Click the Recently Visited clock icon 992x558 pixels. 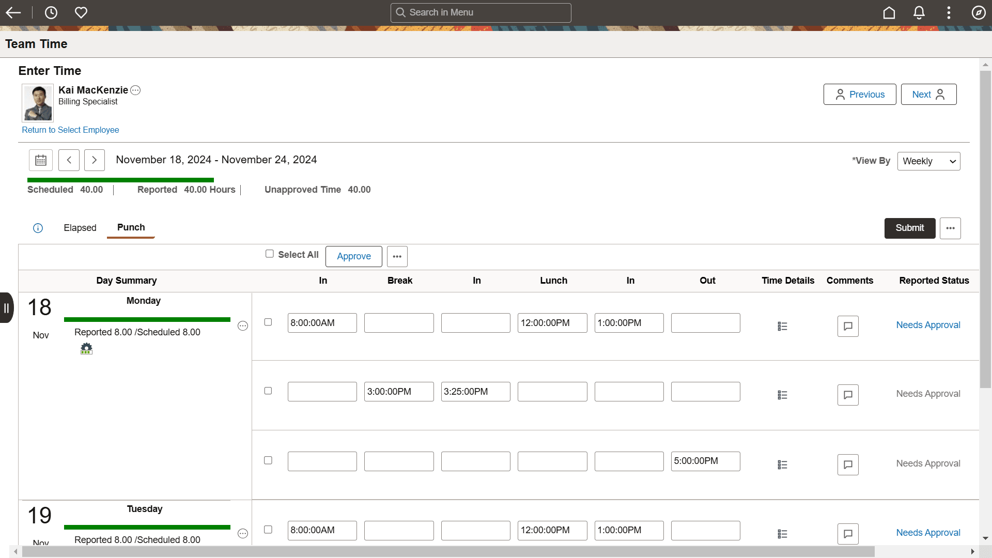click(51, 12)
